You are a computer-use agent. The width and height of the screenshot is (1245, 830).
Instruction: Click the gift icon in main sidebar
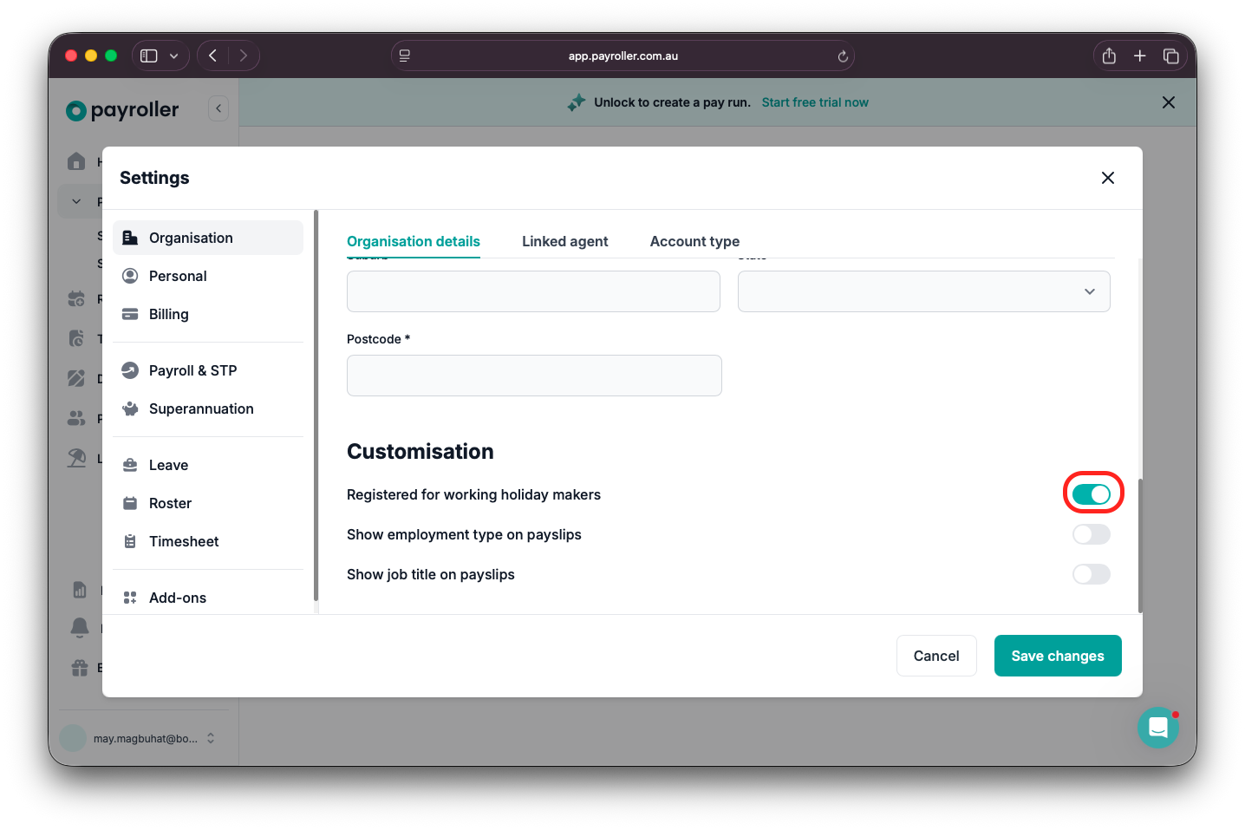click(x=80, y=667)
